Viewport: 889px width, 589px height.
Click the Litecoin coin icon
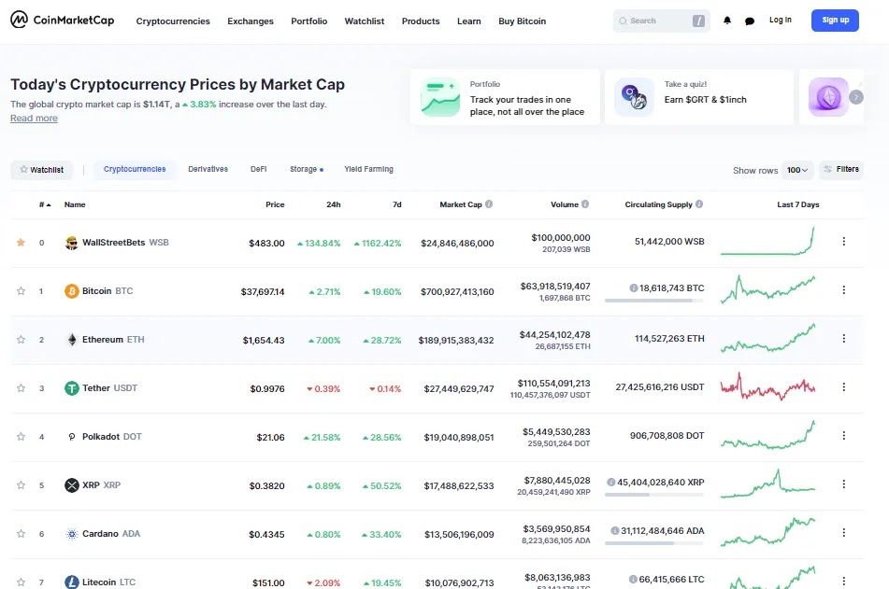point(71,582)
